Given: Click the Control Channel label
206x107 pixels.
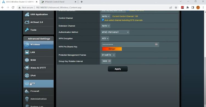Looking at the screenshot, I should (66, 18).
